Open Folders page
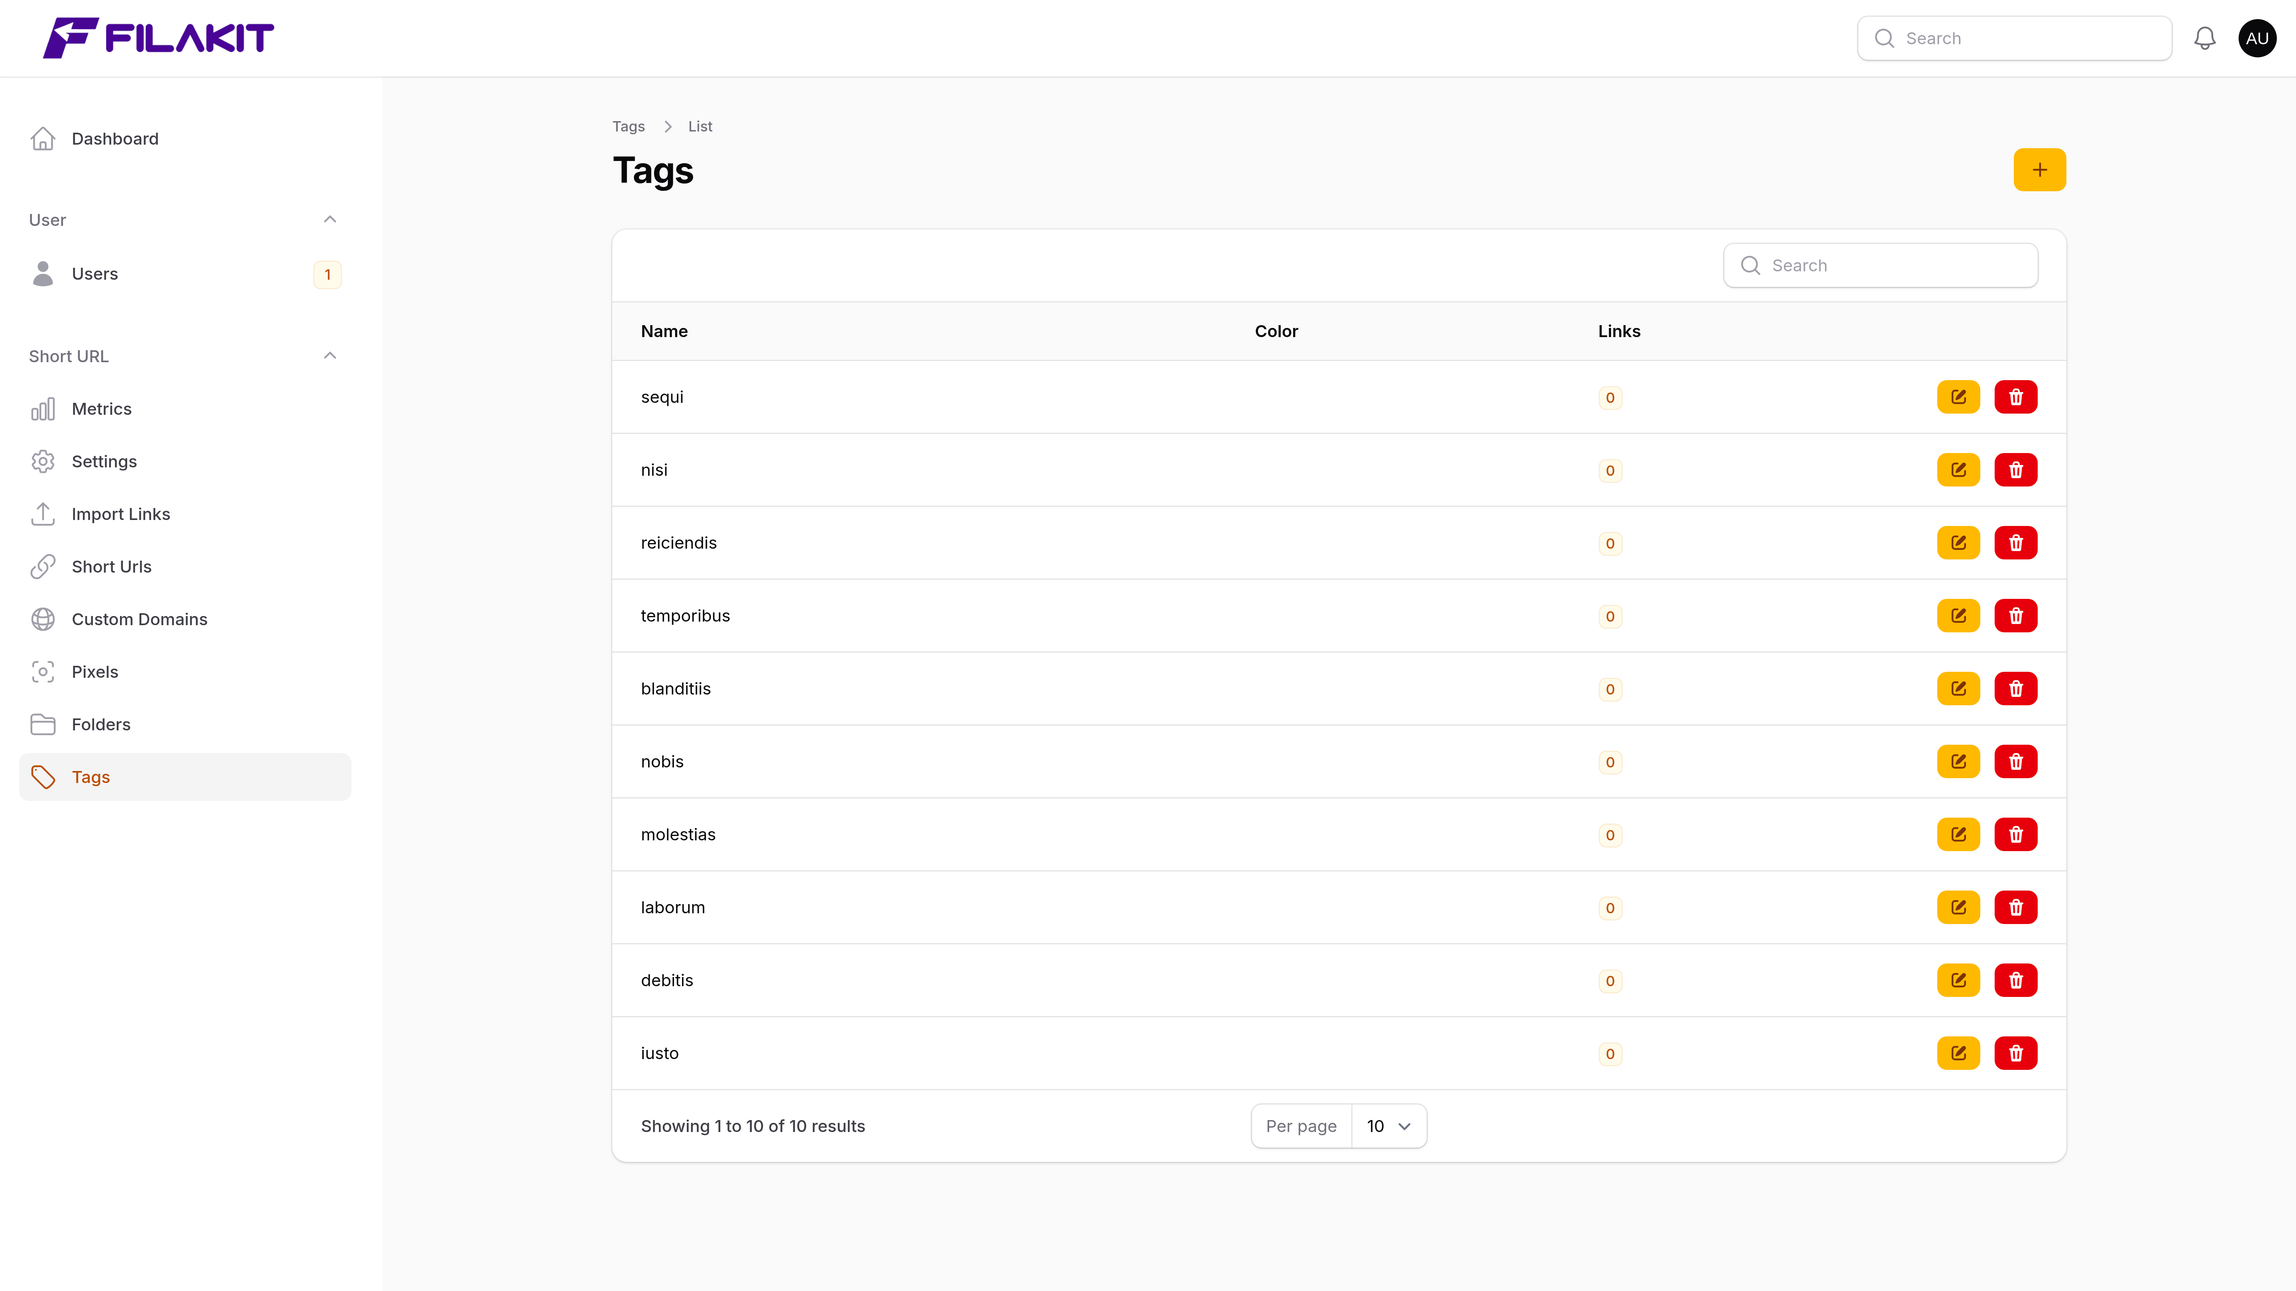The height and width of the screenshot is (1291, 2296). pos(185,724)
